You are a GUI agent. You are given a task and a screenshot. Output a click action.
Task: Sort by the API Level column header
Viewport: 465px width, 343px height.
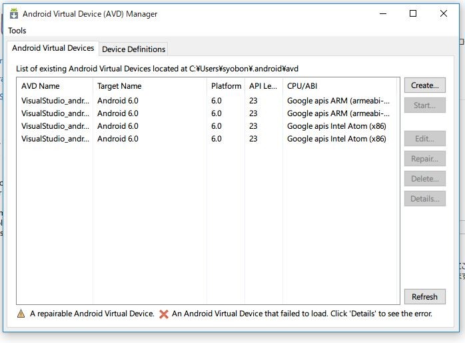(264, 86)
